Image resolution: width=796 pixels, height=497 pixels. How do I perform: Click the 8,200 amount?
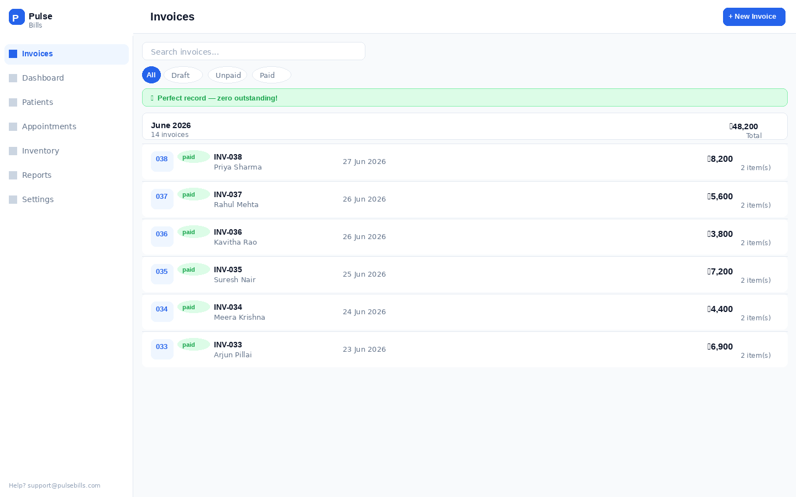[x=720, y=159]
